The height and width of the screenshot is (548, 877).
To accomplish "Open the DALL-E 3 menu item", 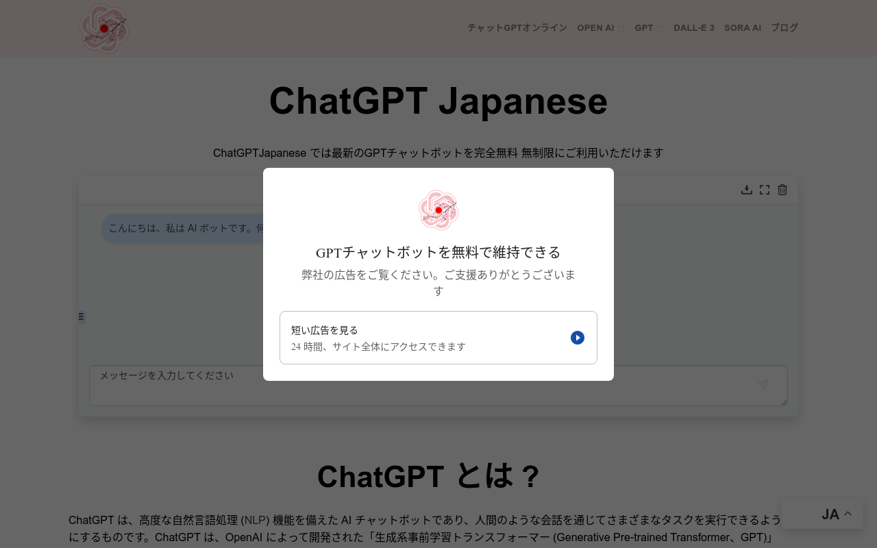I will (694, 28).
